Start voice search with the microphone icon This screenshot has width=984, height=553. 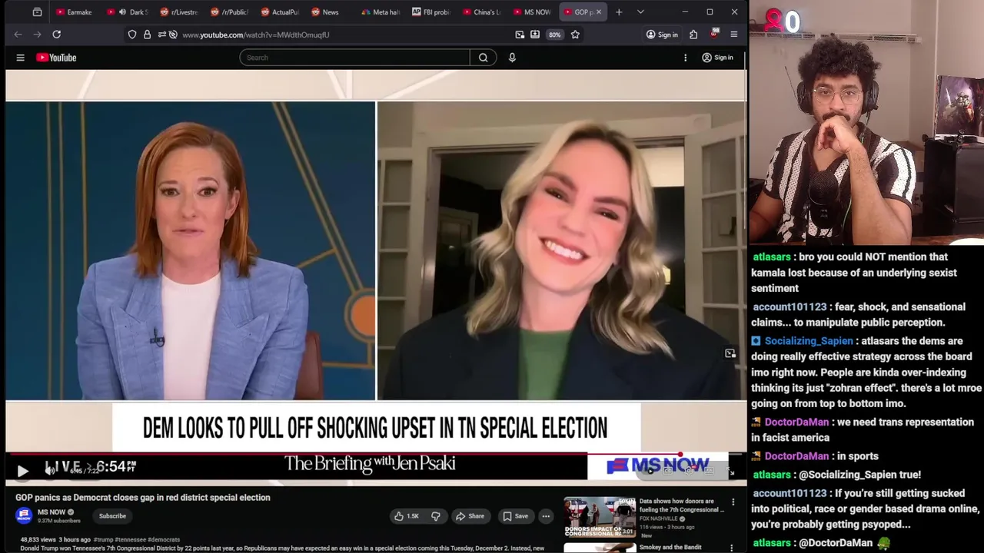coord(512,58)
